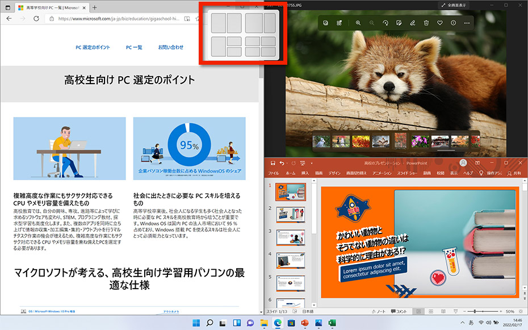
Task: Switch to slide sorter view in PowerPoint
Action: click(431, 311)
